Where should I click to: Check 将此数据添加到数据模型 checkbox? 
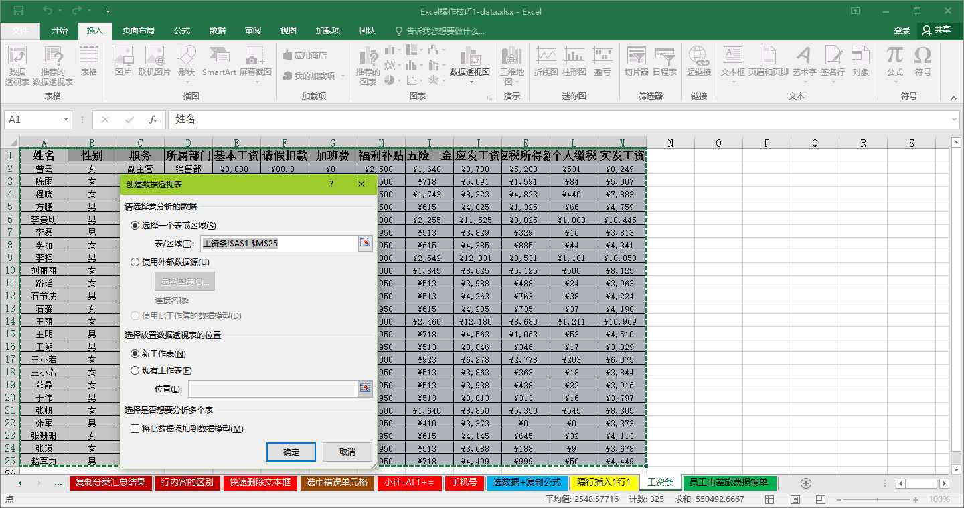pos(135,428)
